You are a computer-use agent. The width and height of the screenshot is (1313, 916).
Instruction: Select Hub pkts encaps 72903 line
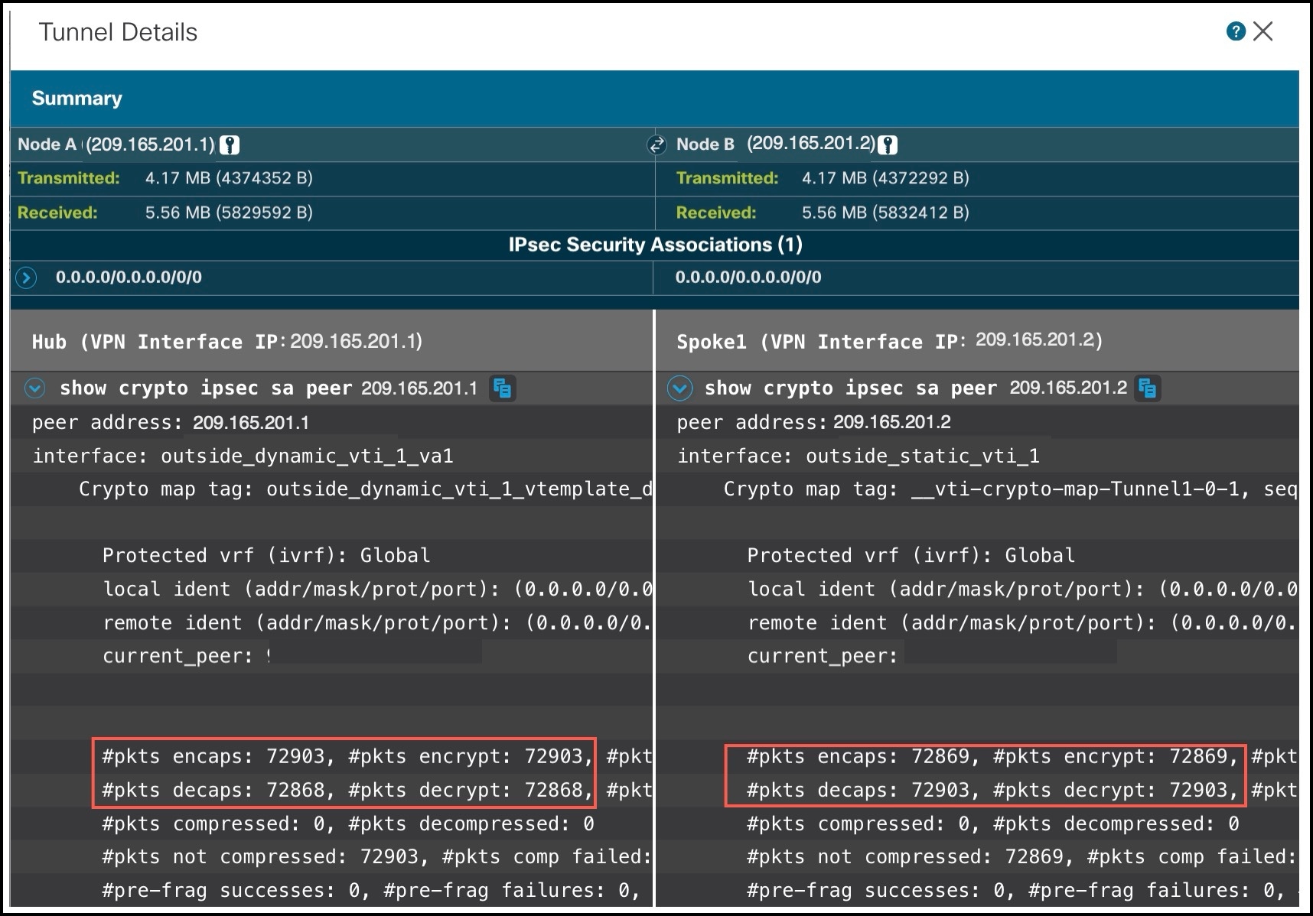(x=377, y=757)
